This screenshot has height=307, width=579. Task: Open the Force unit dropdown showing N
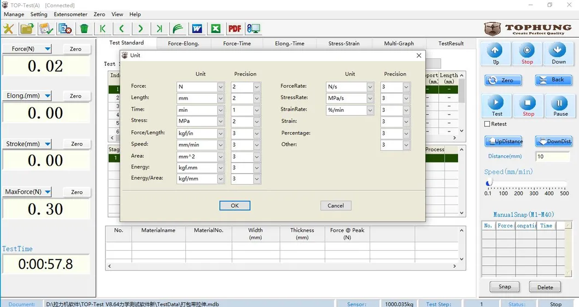pos(221,87)
